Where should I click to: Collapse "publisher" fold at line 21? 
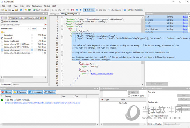pyautogui.click(x=62, y=64)
